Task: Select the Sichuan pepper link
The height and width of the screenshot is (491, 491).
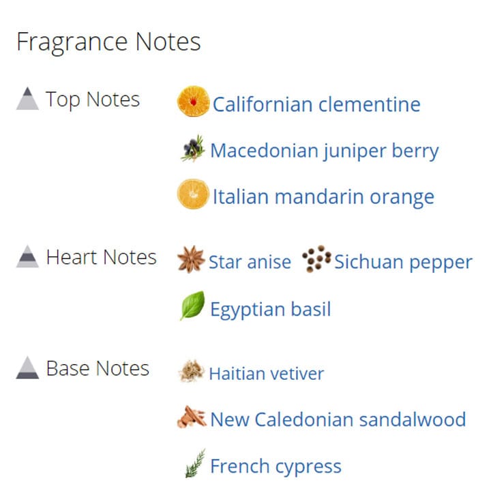Action: [403, 262]
